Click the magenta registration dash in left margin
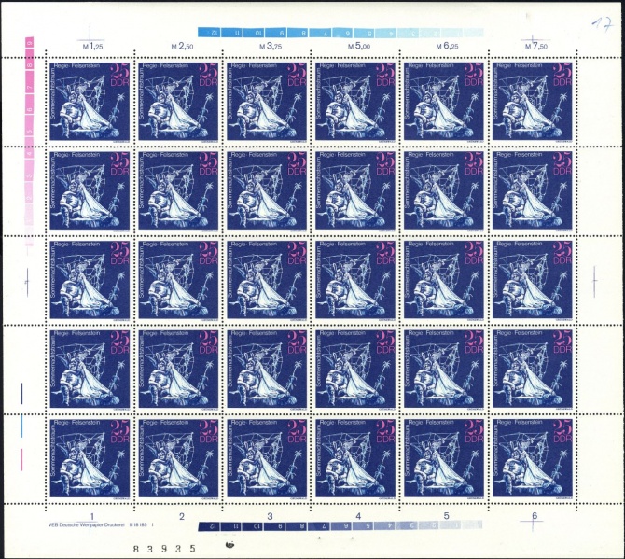Screen dimensions: 625x559 click(21, 460)
